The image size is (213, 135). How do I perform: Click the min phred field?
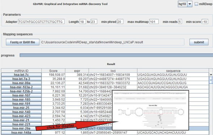pos(120,22)
